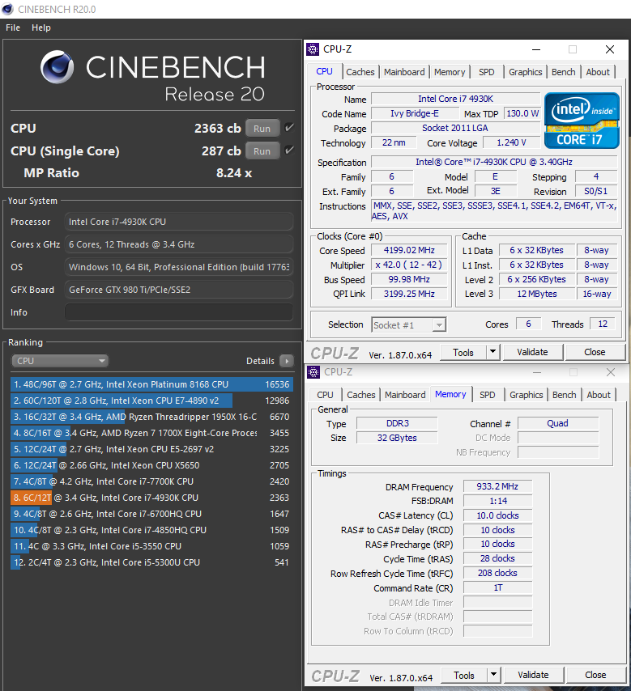
Task: Select CPU tab in top CPU-Z window
Action: point(324,71)
